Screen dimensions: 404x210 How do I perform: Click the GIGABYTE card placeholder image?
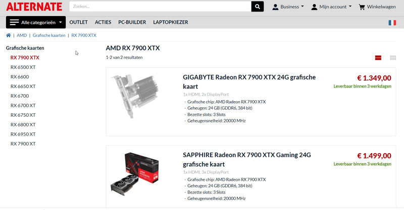pos(135,96)
